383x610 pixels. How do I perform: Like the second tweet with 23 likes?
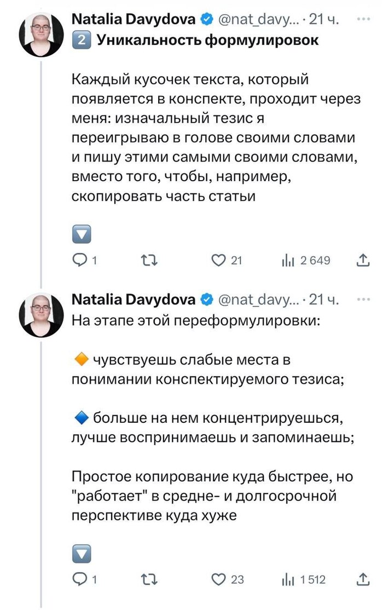click(x=219, y=579)
